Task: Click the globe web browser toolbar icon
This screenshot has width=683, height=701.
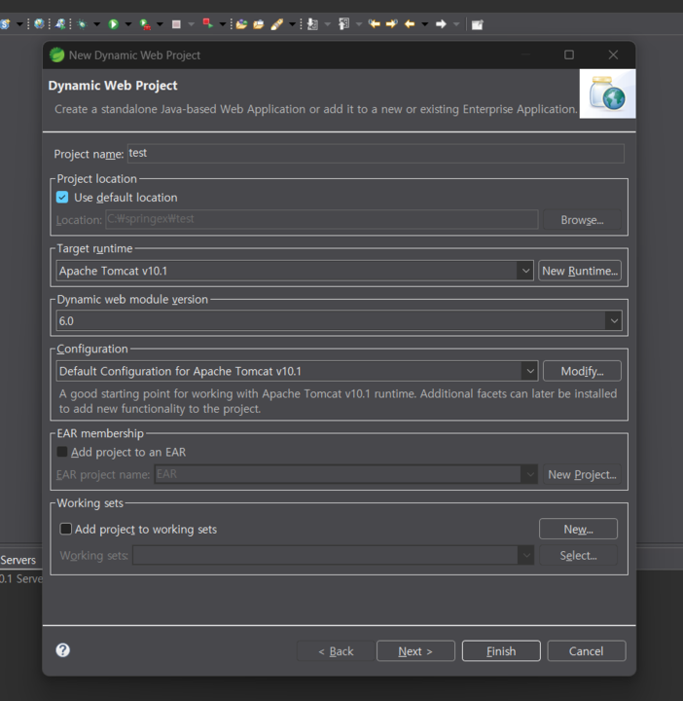Action: (x=39, y=23)
